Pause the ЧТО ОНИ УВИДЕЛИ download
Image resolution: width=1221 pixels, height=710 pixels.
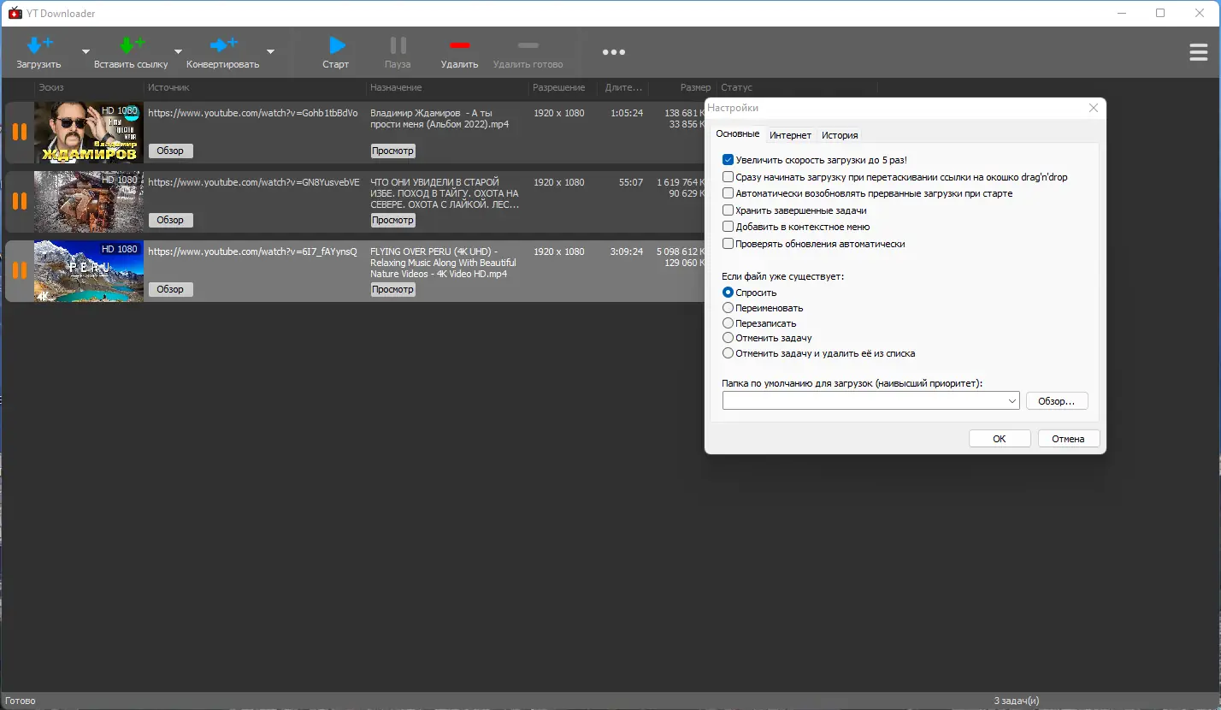pyautogui.click(x=19, y=201)
